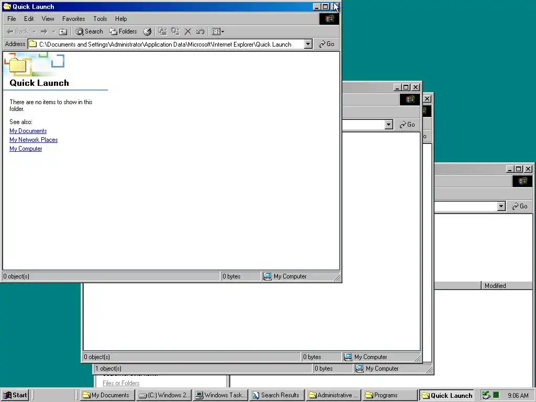Click Go in the window directly behind Quick Launch
This screenshot has width=536, height=402.
point(407,125)
